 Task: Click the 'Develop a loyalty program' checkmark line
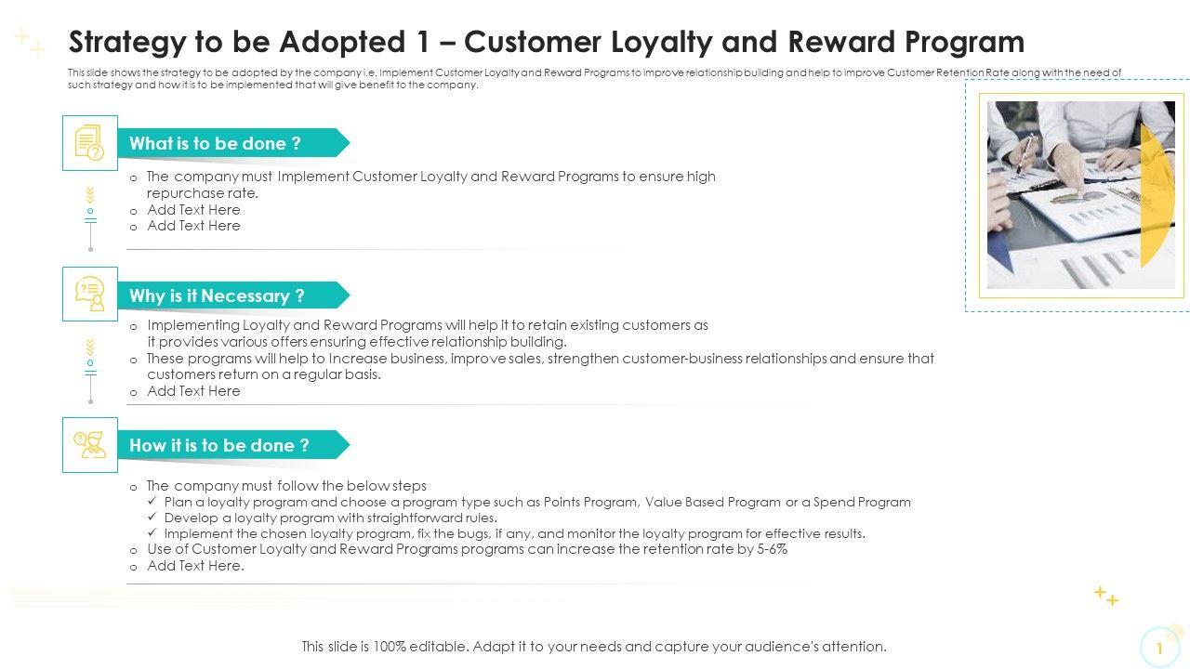[x=330, y=518]
